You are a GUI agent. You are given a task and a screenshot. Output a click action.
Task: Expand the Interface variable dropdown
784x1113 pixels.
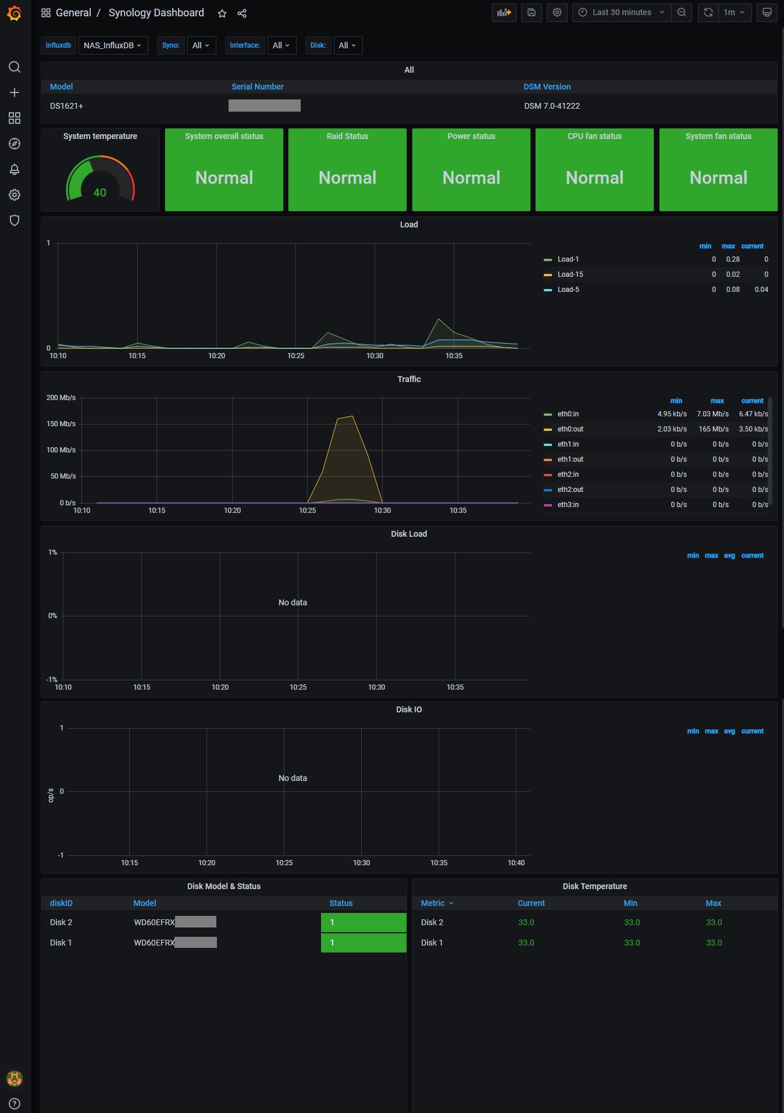281,45
